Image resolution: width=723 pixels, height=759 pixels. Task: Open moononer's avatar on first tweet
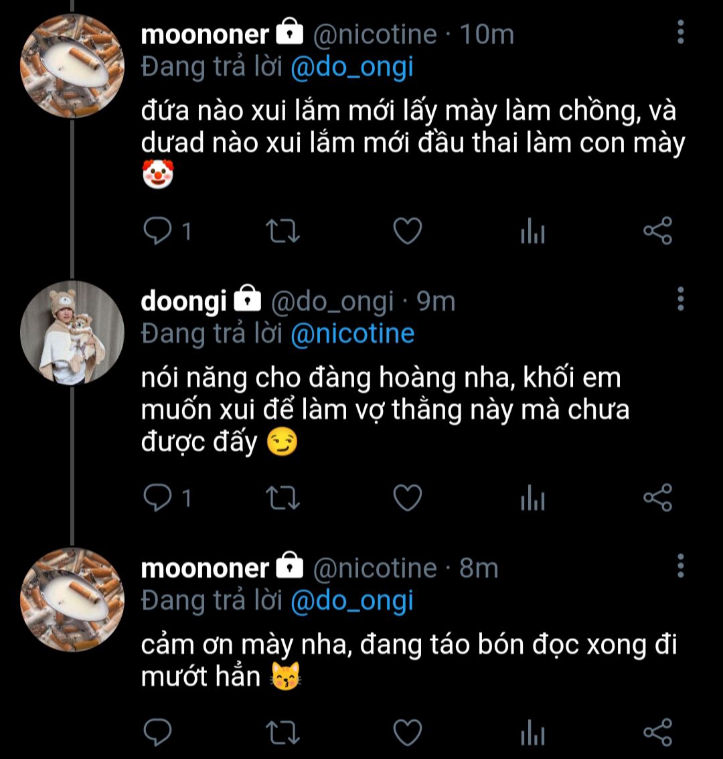point(72,66)
